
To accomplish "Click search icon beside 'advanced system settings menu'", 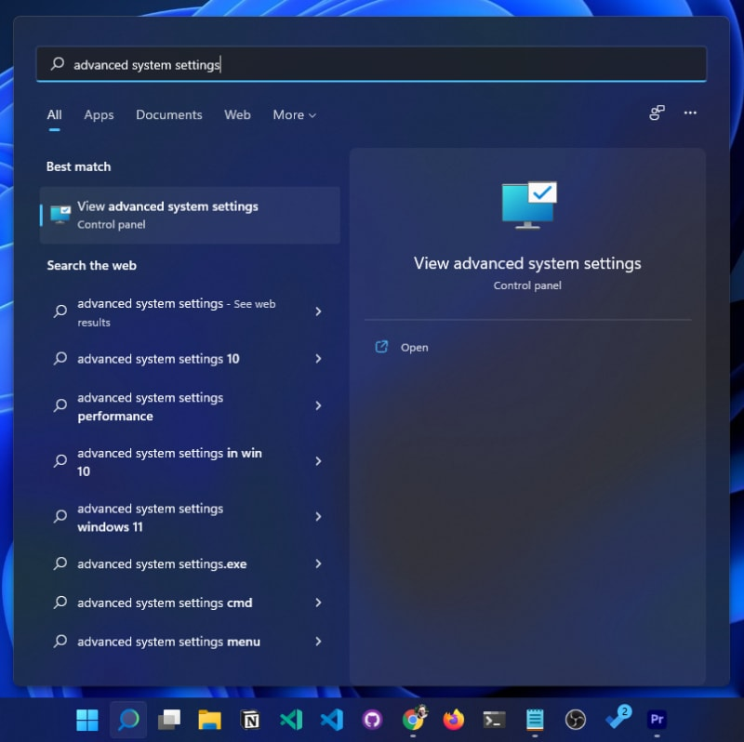I will click(60, 642).
